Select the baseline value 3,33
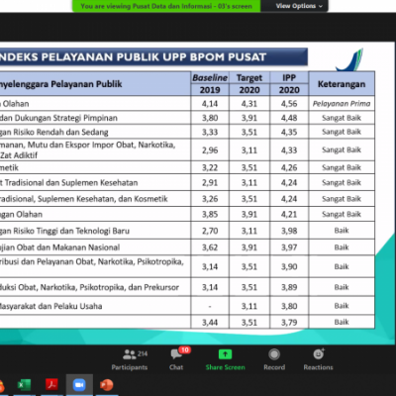This screenshot has width=396, height=396. 210,132
